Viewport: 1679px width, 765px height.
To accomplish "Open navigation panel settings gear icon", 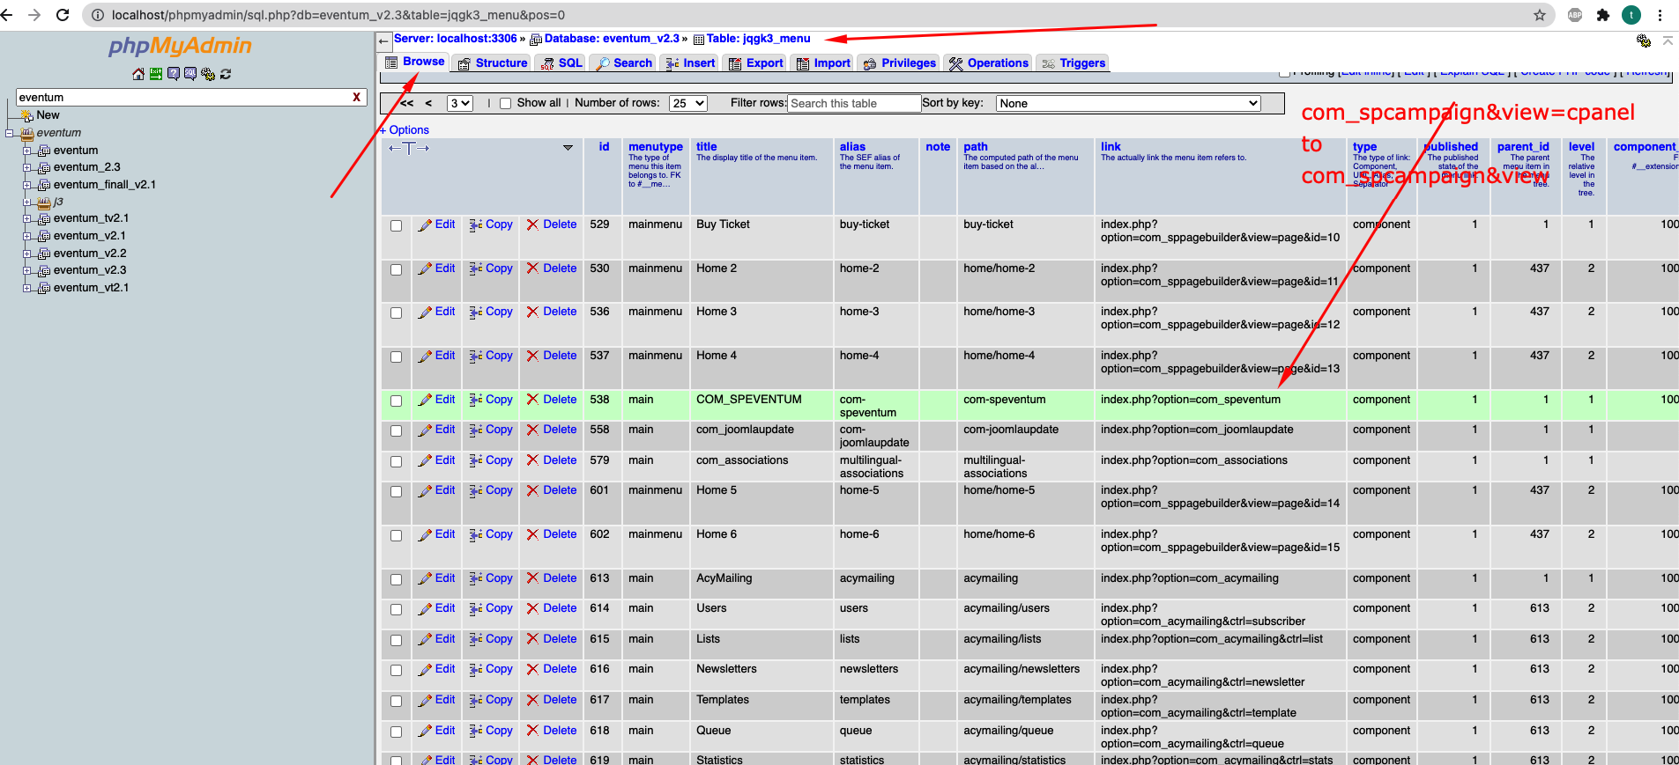I will point(208,74).
